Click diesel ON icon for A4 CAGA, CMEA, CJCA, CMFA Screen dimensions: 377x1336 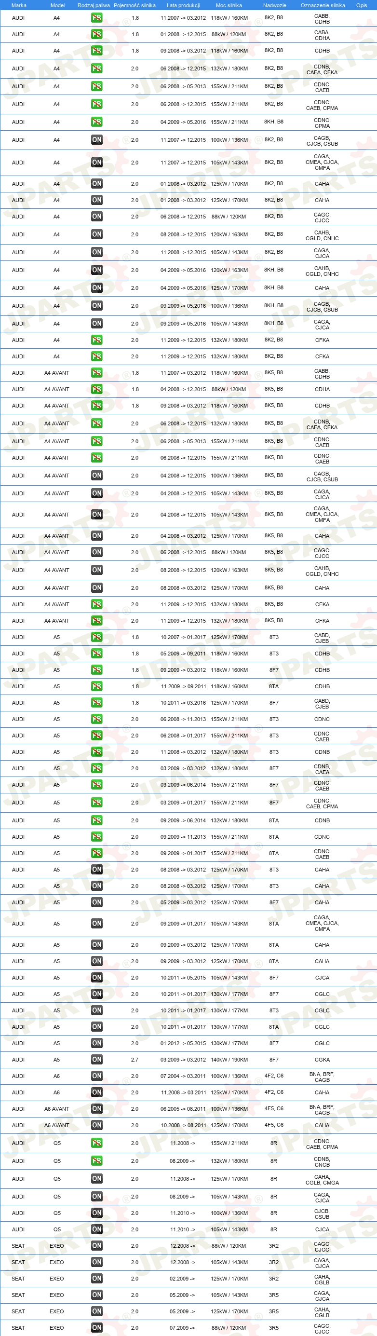(x=96, y=163)
